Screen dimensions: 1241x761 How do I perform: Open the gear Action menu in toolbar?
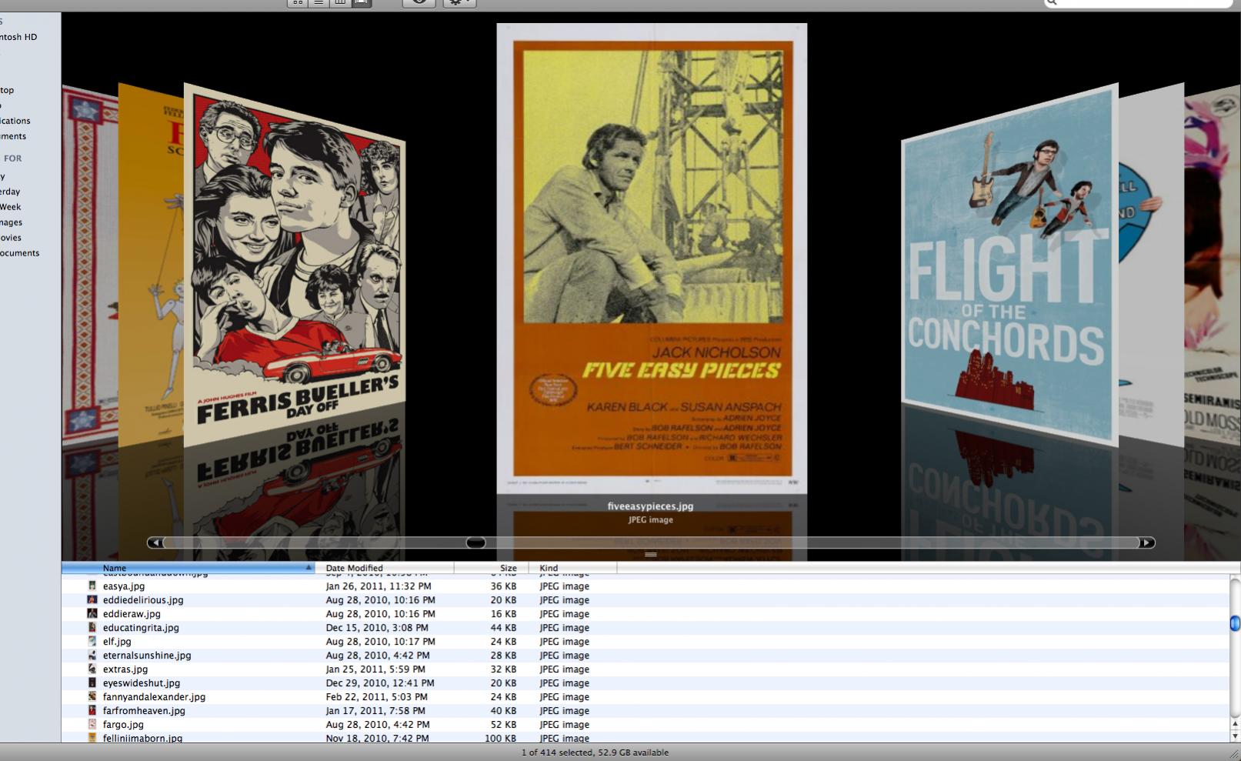[459, 3]
